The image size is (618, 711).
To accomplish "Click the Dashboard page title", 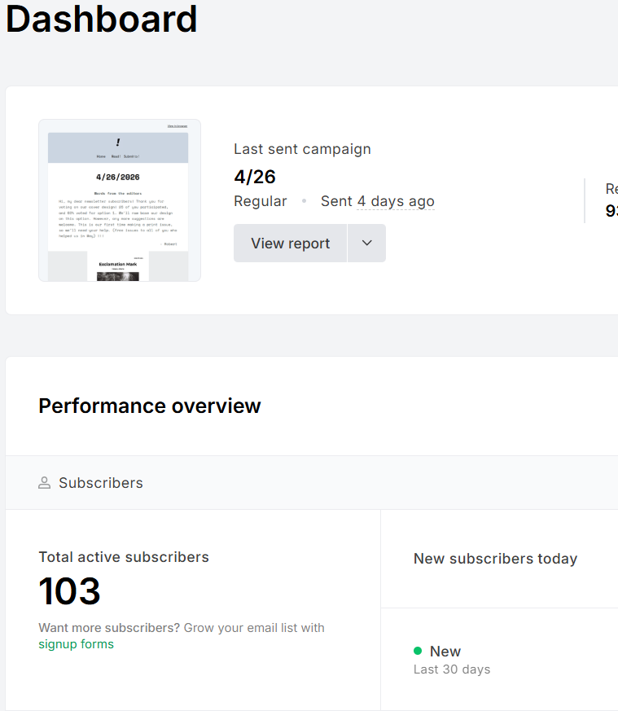I will click(102, 19).
